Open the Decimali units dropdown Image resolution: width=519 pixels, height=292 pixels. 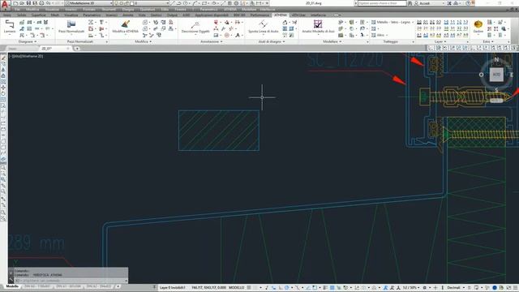[x=455, y=287]
